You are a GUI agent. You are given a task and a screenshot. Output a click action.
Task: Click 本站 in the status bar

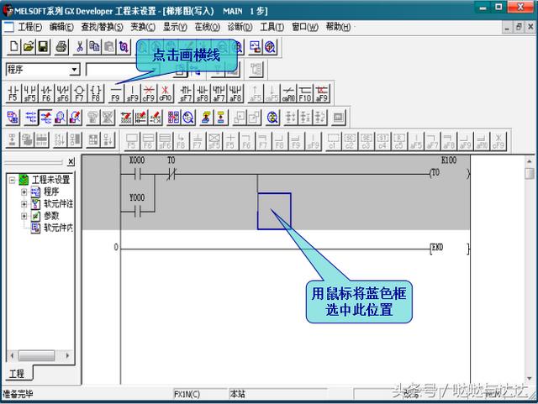pos(237,394)
